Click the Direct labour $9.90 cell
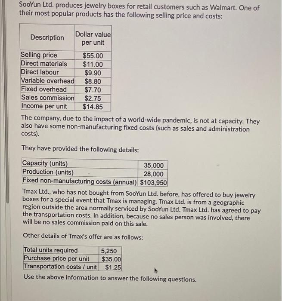 (x=93, y=73)
